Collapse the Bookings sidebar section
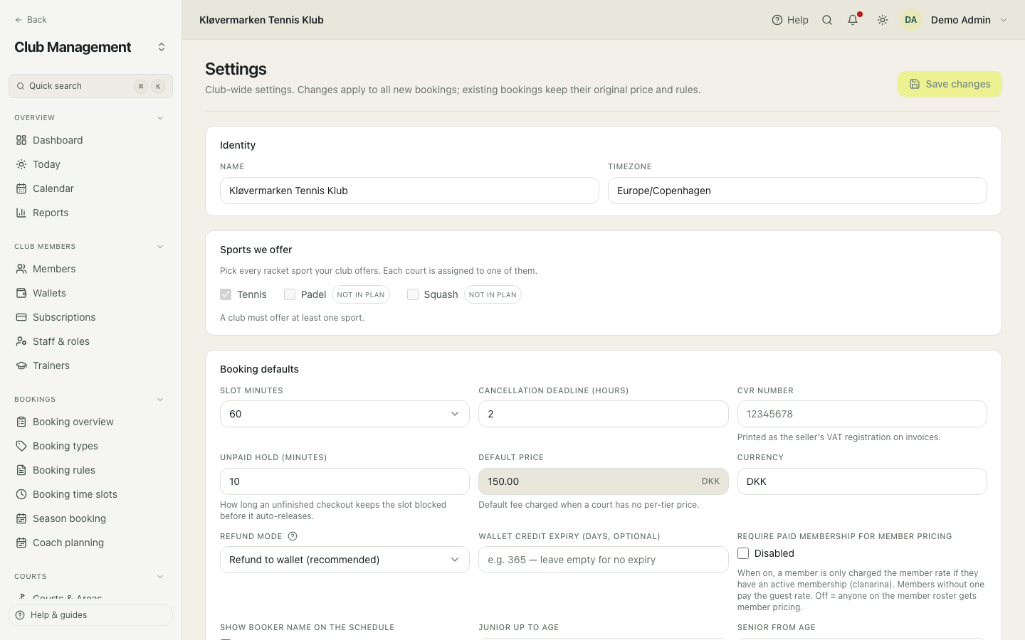This screenshot has width=1025, height=640. 160,400
